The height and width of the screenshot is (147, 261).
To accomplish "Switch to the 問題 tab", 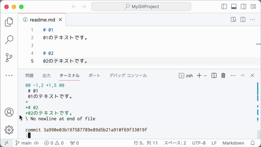I will (29, 76).
